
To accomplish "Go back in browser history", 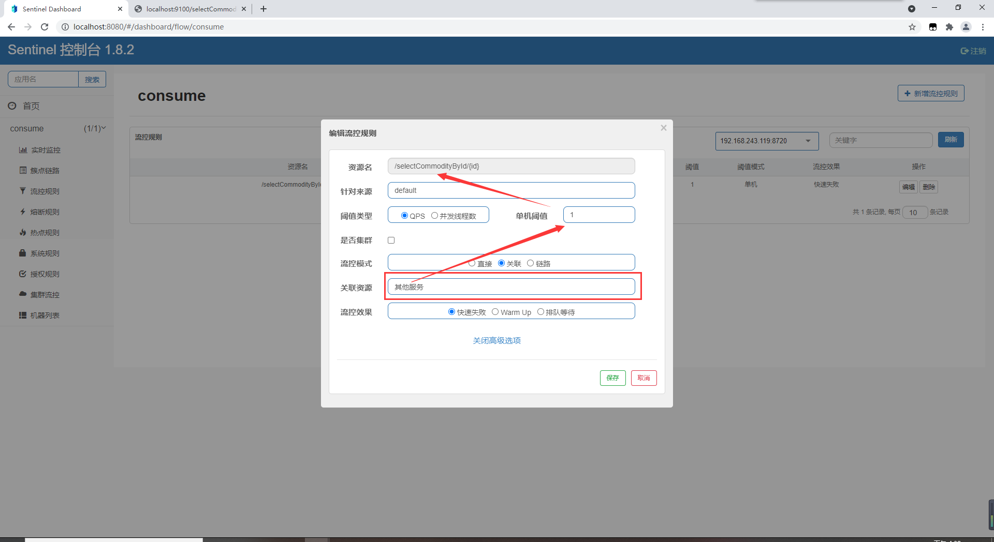I will 11,27.
